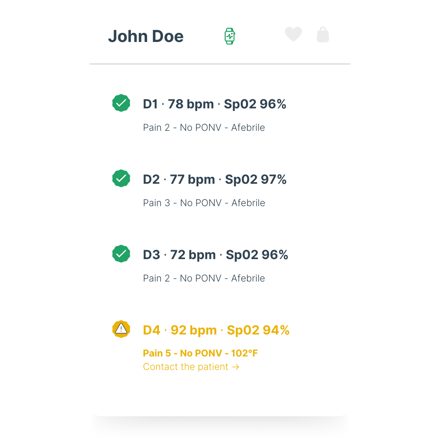This screenshot has width=440, height=440.
Task: Open the D1 78 bpm SpO2 96% entry
Action: (x=215, y=104)
